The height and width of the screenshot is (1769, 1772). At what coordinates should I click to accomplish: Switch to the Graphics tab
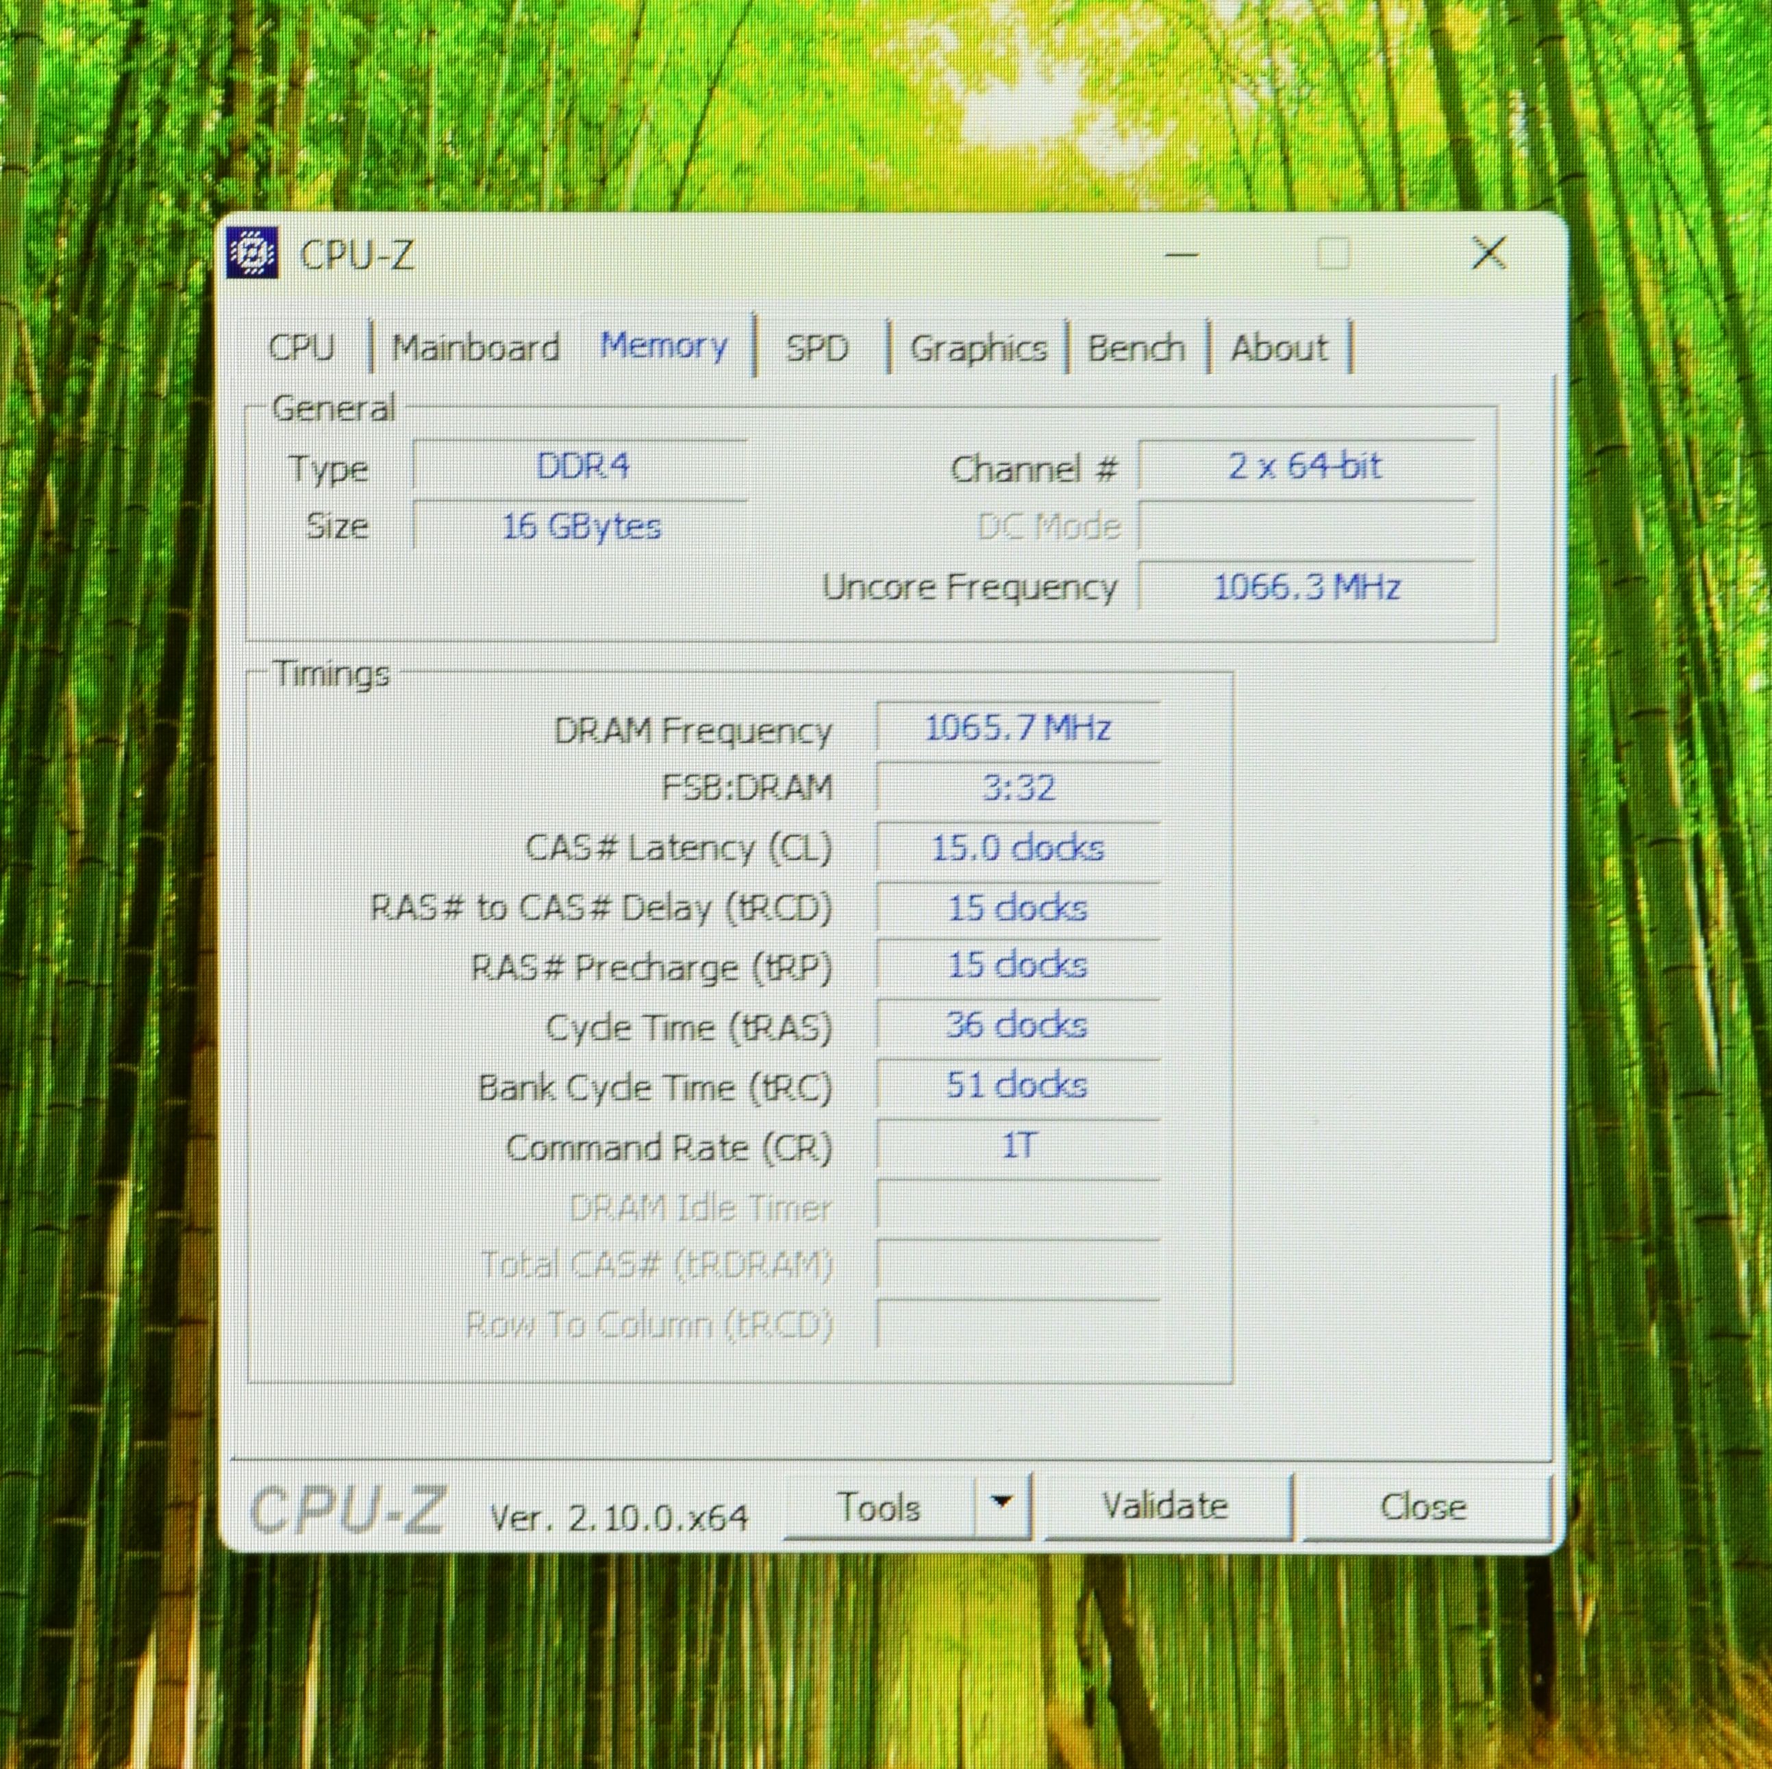tap(979, 349)
